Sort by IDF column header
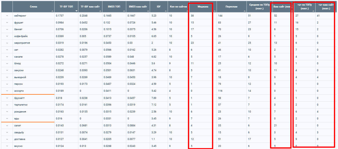This screenshot has height=149, width=338. coord(159,6)
